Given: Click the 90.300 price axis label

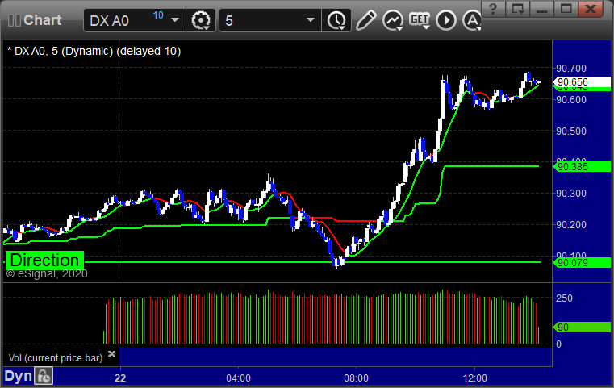Looking at the screenshot, I should click(571, 194).
